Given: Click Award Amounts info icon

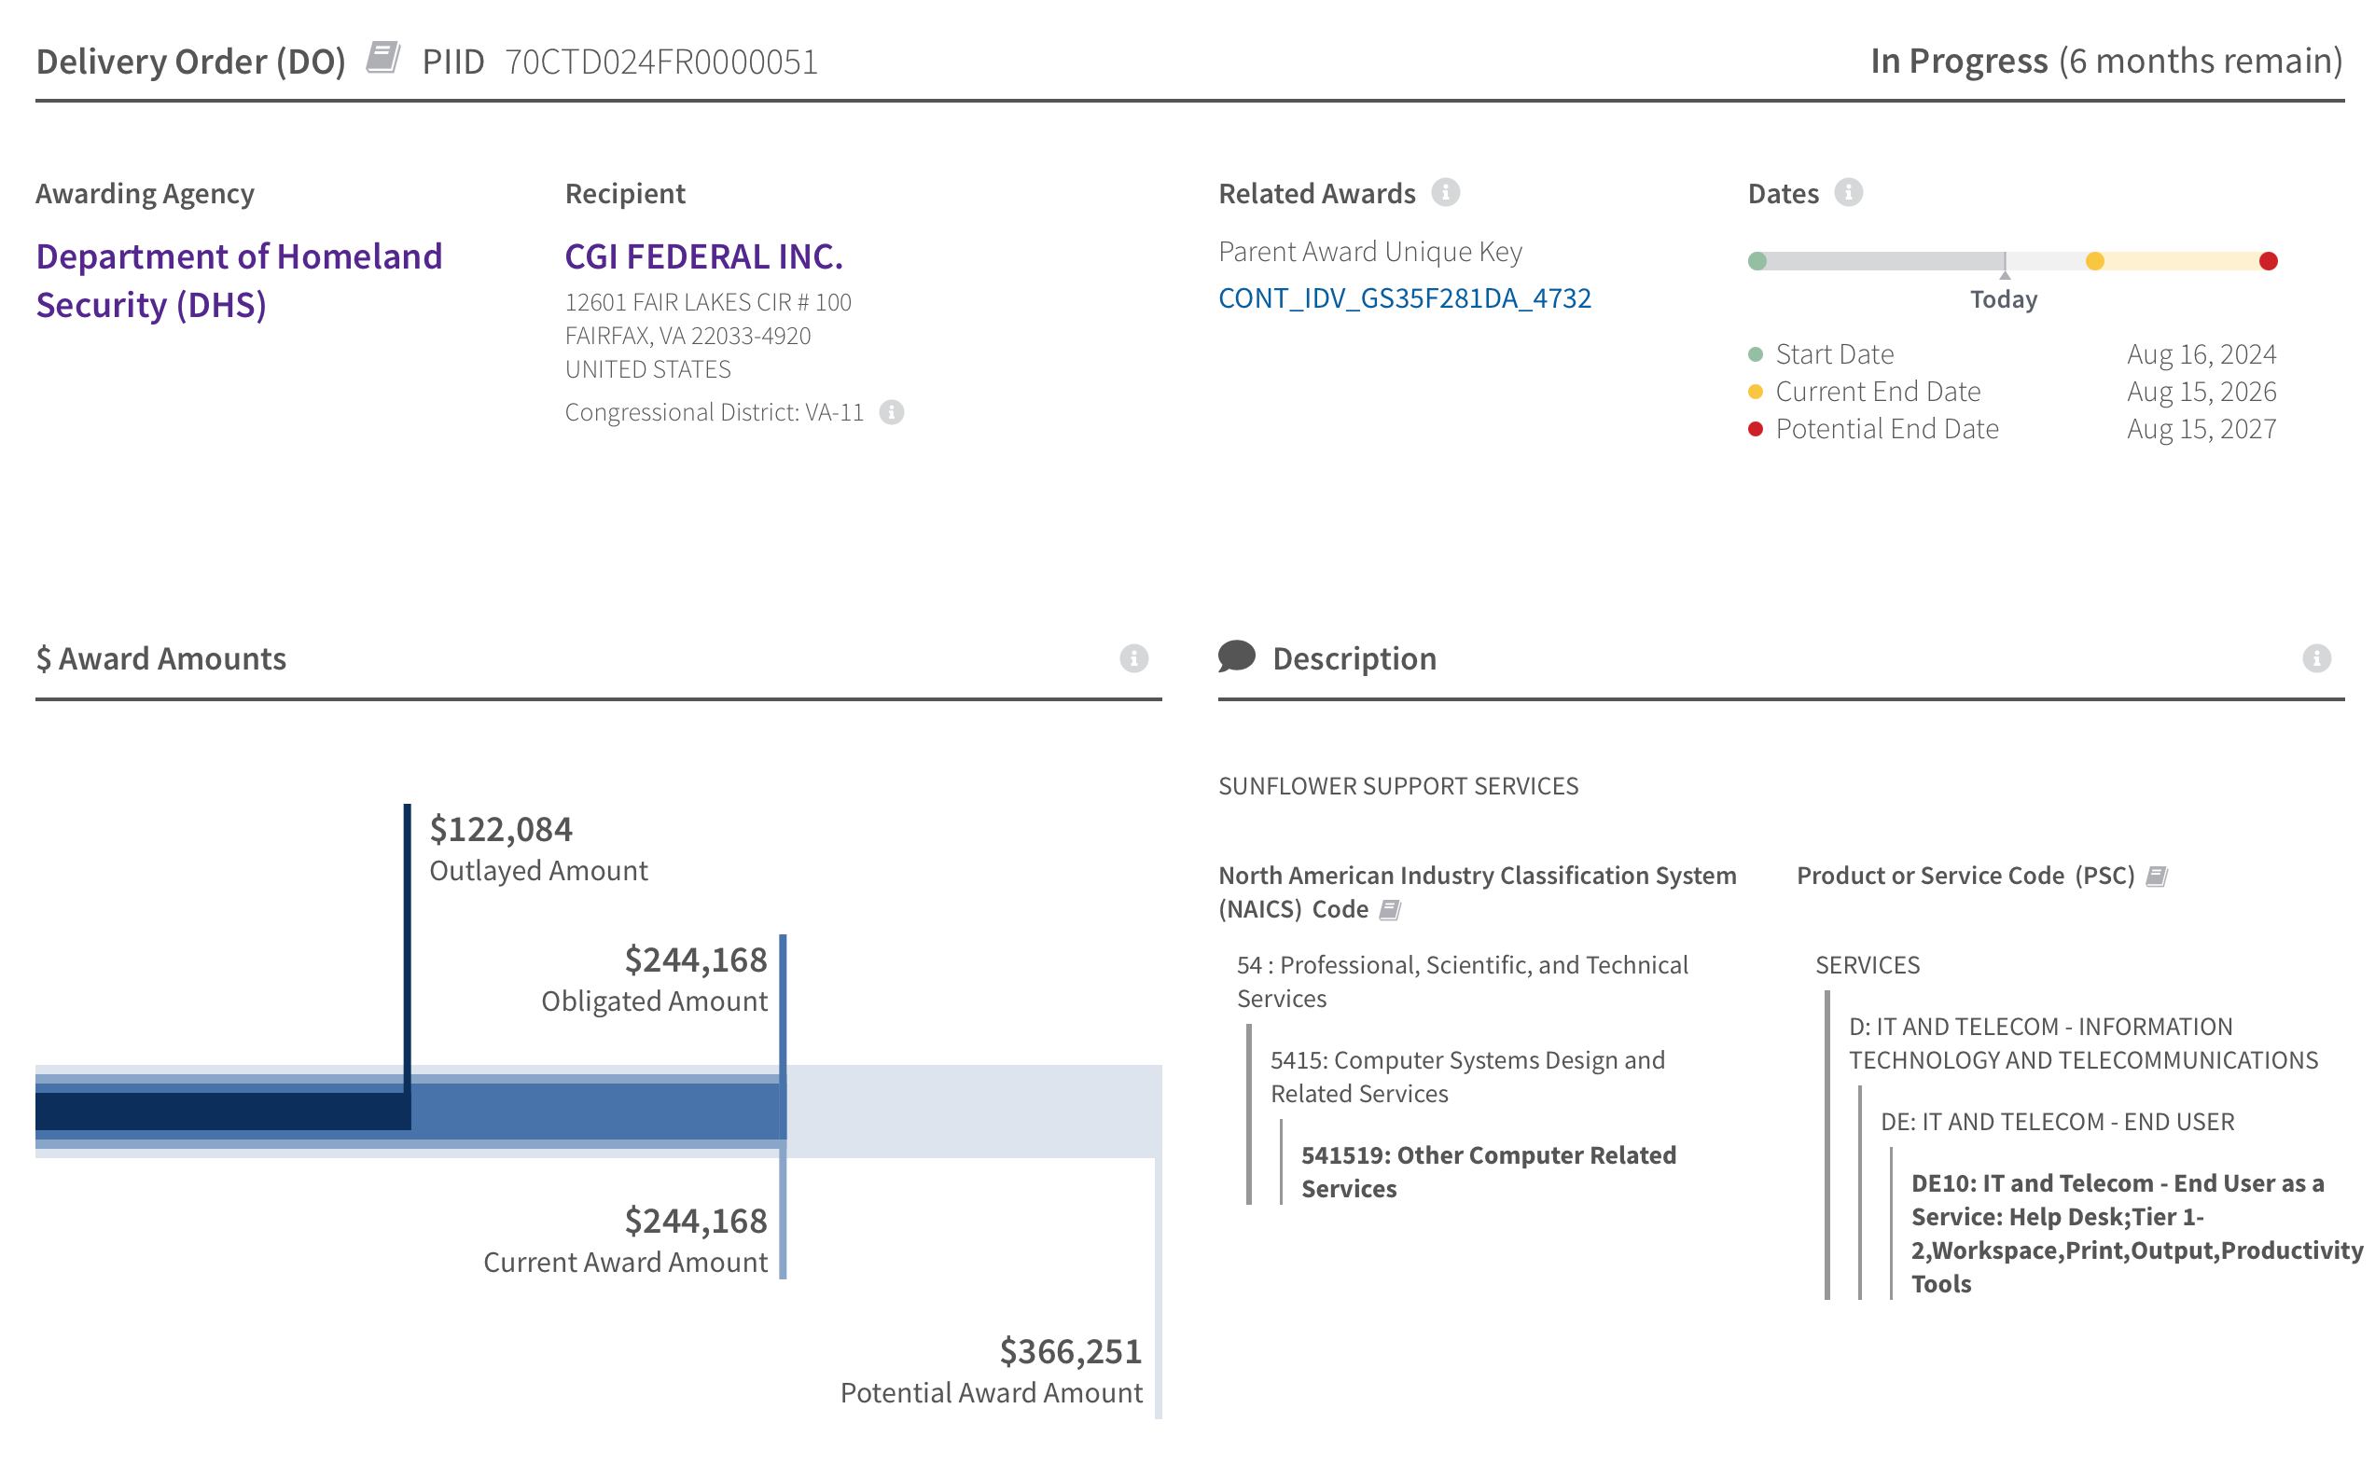Looking at the screenshot, I should pyautogui.click(x=1133, y=658).
